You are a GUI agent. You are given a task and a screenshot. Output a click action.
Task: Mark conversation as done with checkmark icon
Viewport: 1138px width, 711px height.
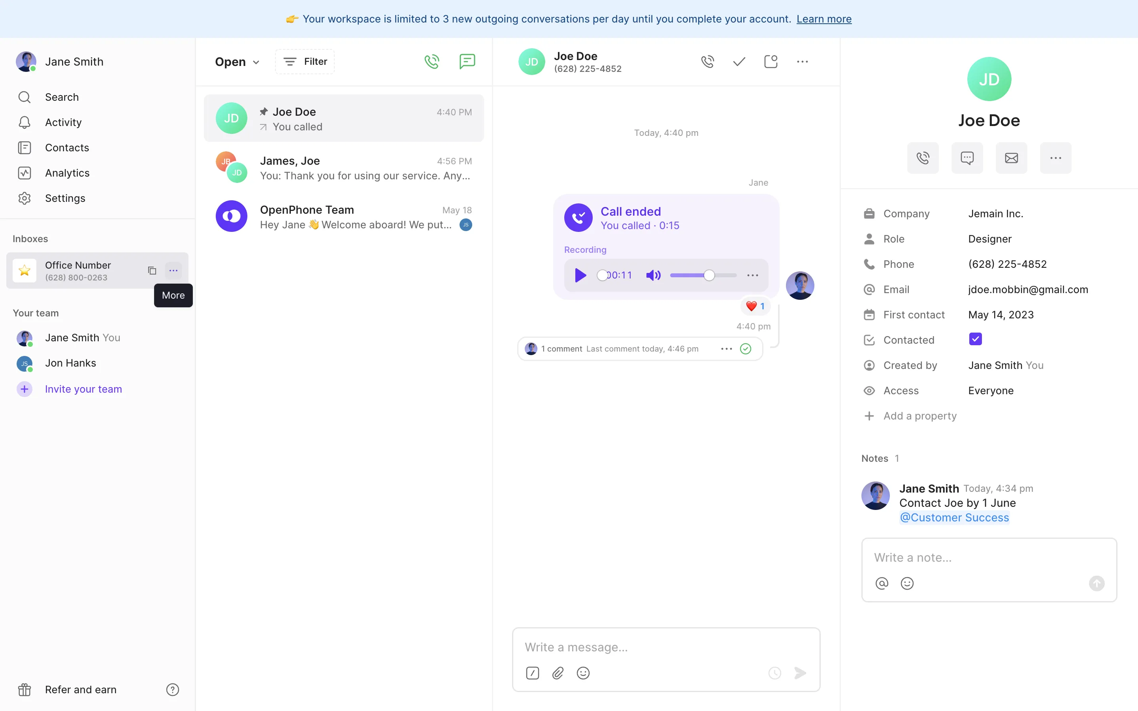(739, 62)
